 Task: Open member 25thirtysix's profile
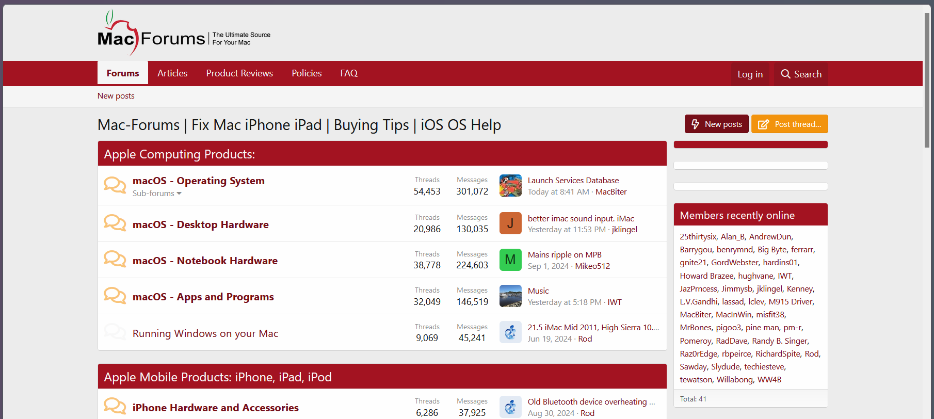pyautogui.click(x=698, y=236)
